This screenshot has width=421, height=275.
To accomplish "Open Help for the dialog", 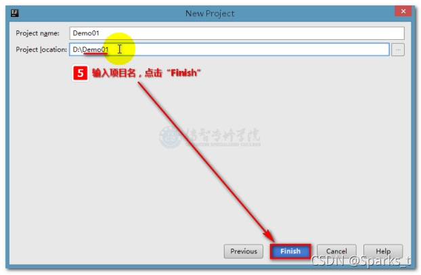I will (x=383, y=251).
